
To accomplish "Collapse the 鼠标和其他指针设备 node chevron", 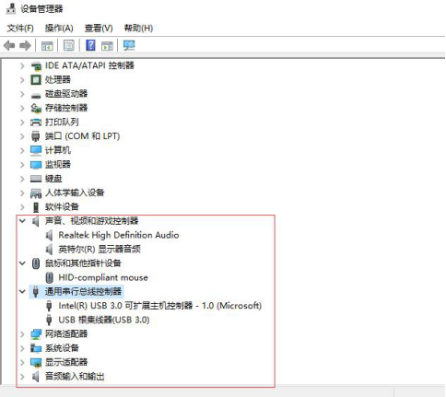I will [22, 263].
